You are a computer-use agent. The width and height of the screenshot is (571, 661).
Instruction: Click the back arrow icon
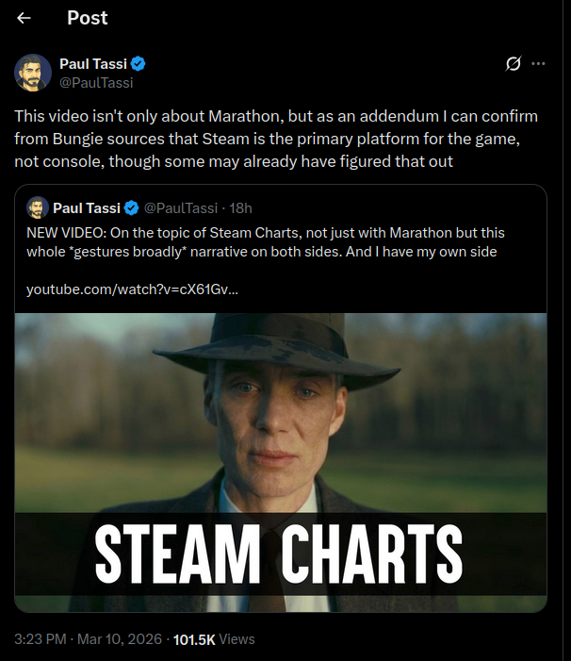click(x=24, y=18)
